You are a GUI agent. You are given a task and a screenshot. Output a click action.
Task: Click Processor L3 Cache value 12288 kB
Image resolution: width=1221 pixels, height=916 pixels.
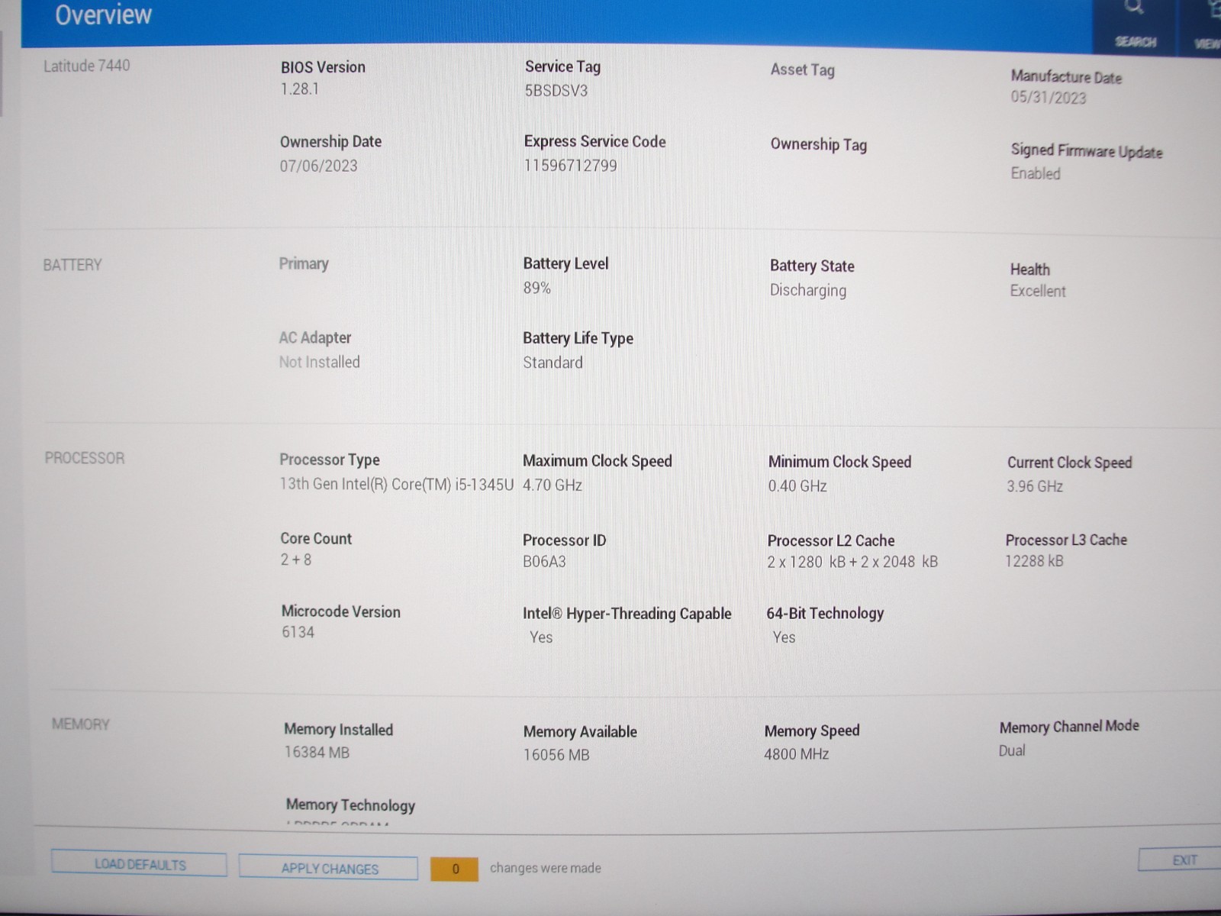pyautogui.click(x=1034, y=561)
